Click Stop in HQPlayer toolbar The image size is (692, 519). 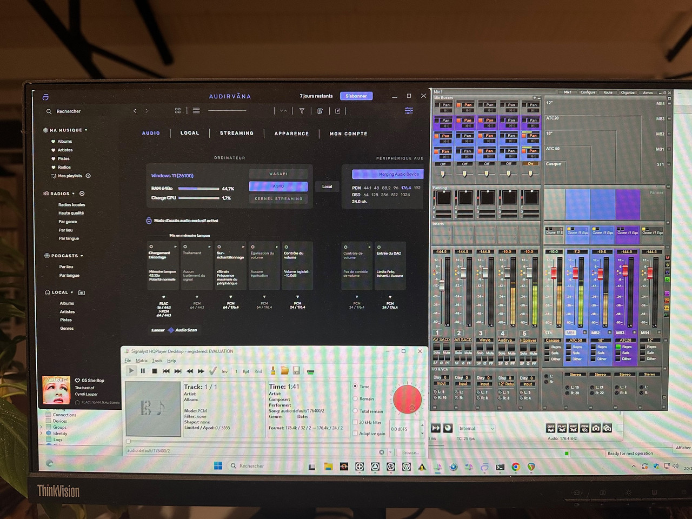pyautogui.click(x=155, y=371)
